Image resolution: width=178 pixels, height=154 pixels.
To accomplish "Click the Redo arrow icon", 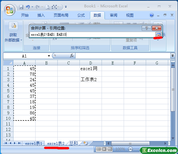I will pyautogui.click(x=37, y=7).
